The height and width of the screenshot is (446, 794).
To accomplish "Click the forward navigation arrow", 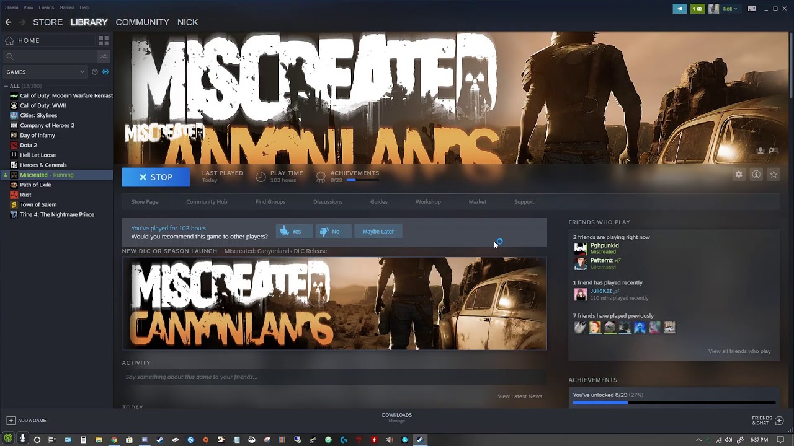I will (22, 22).
